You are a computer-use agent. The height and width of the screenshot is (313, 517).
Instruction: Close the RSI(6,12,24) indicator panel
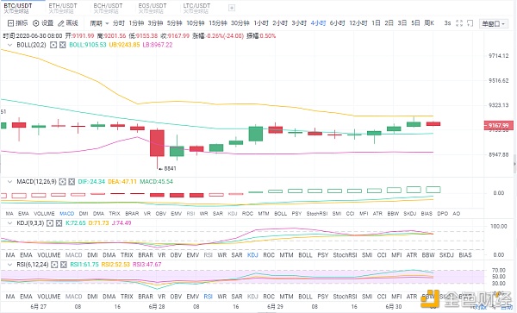click(x=64, y=265)
